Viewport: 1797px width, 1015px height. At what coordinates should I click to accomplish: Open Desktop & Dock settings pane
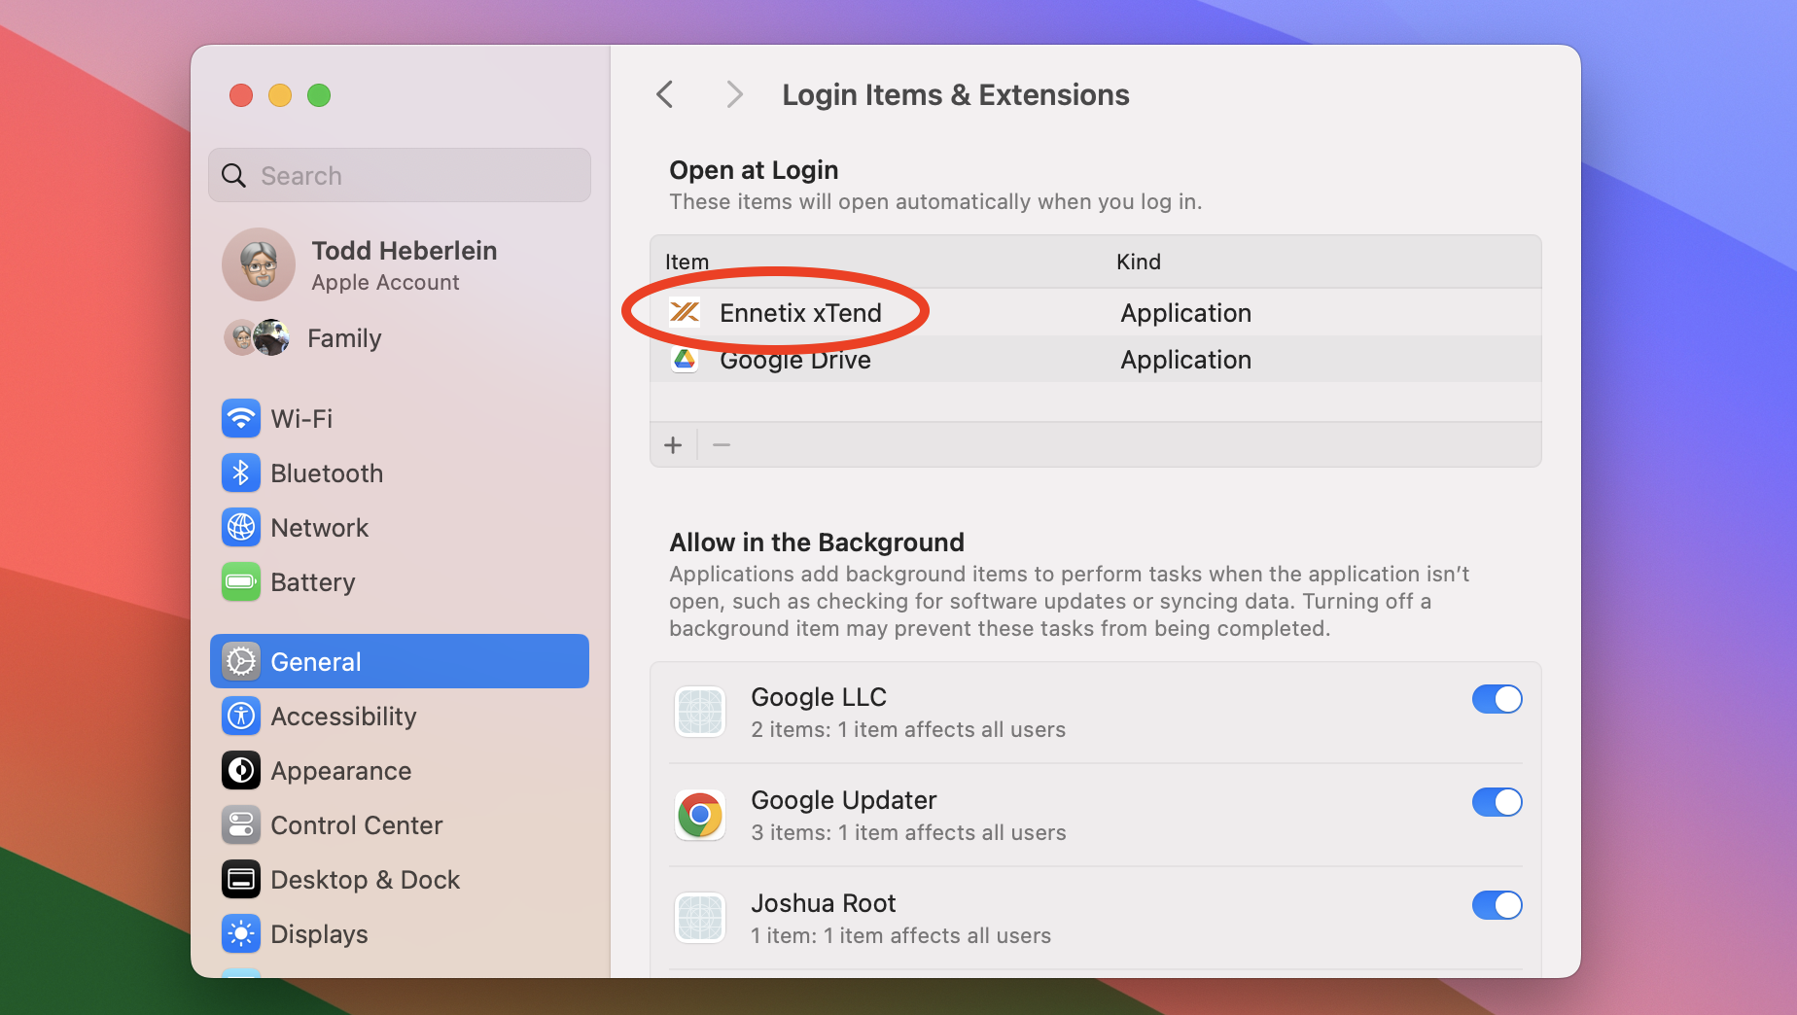click(400, 880)
